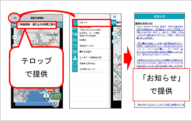
Task: Open the construction cone traffic regulation icon
Action: tap(75, 58)
